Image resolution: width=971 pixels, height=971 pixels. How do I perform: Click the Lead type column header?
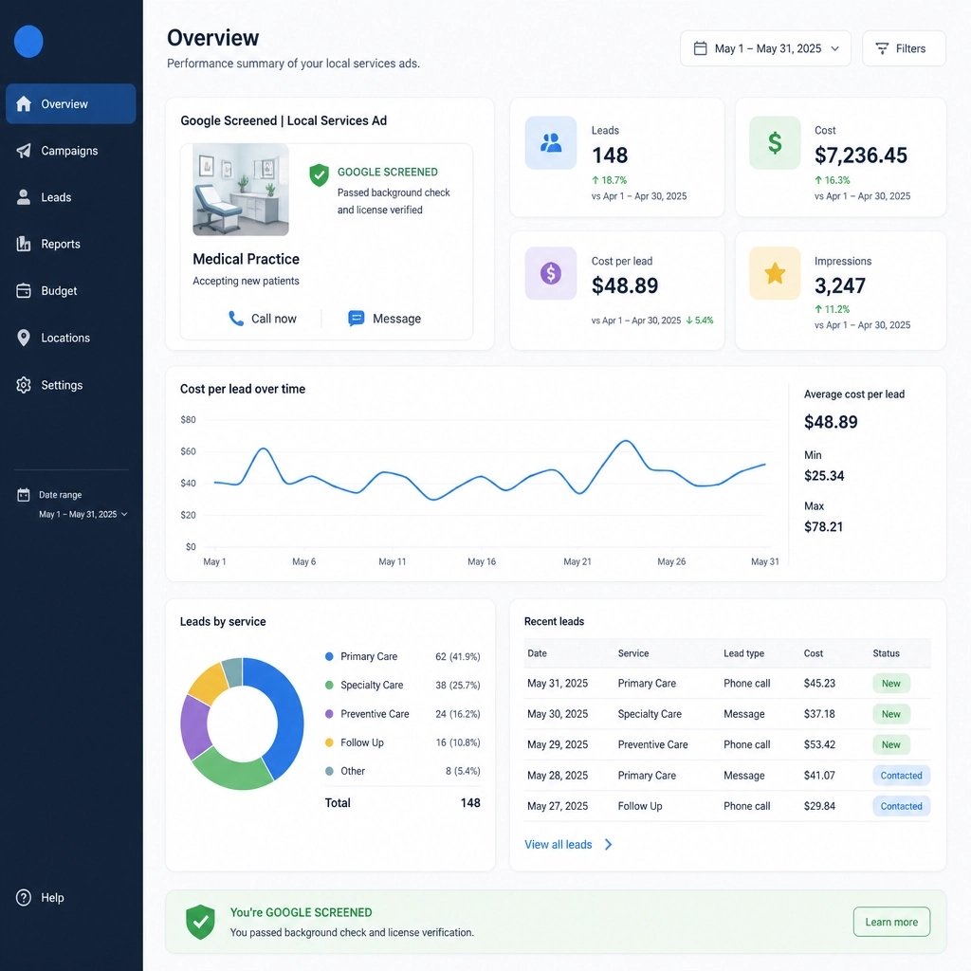[x=743, y=653]
